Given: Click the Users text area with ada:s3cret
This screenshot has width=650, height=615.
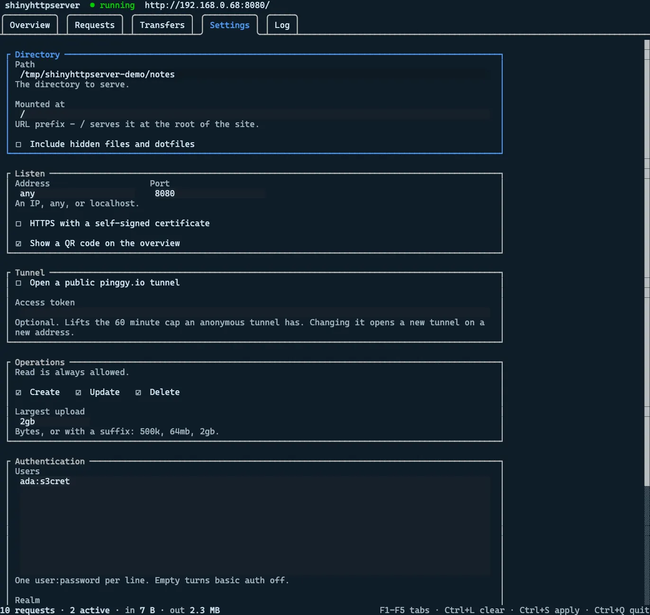Looking at the screenshot, I should point(253,526).
